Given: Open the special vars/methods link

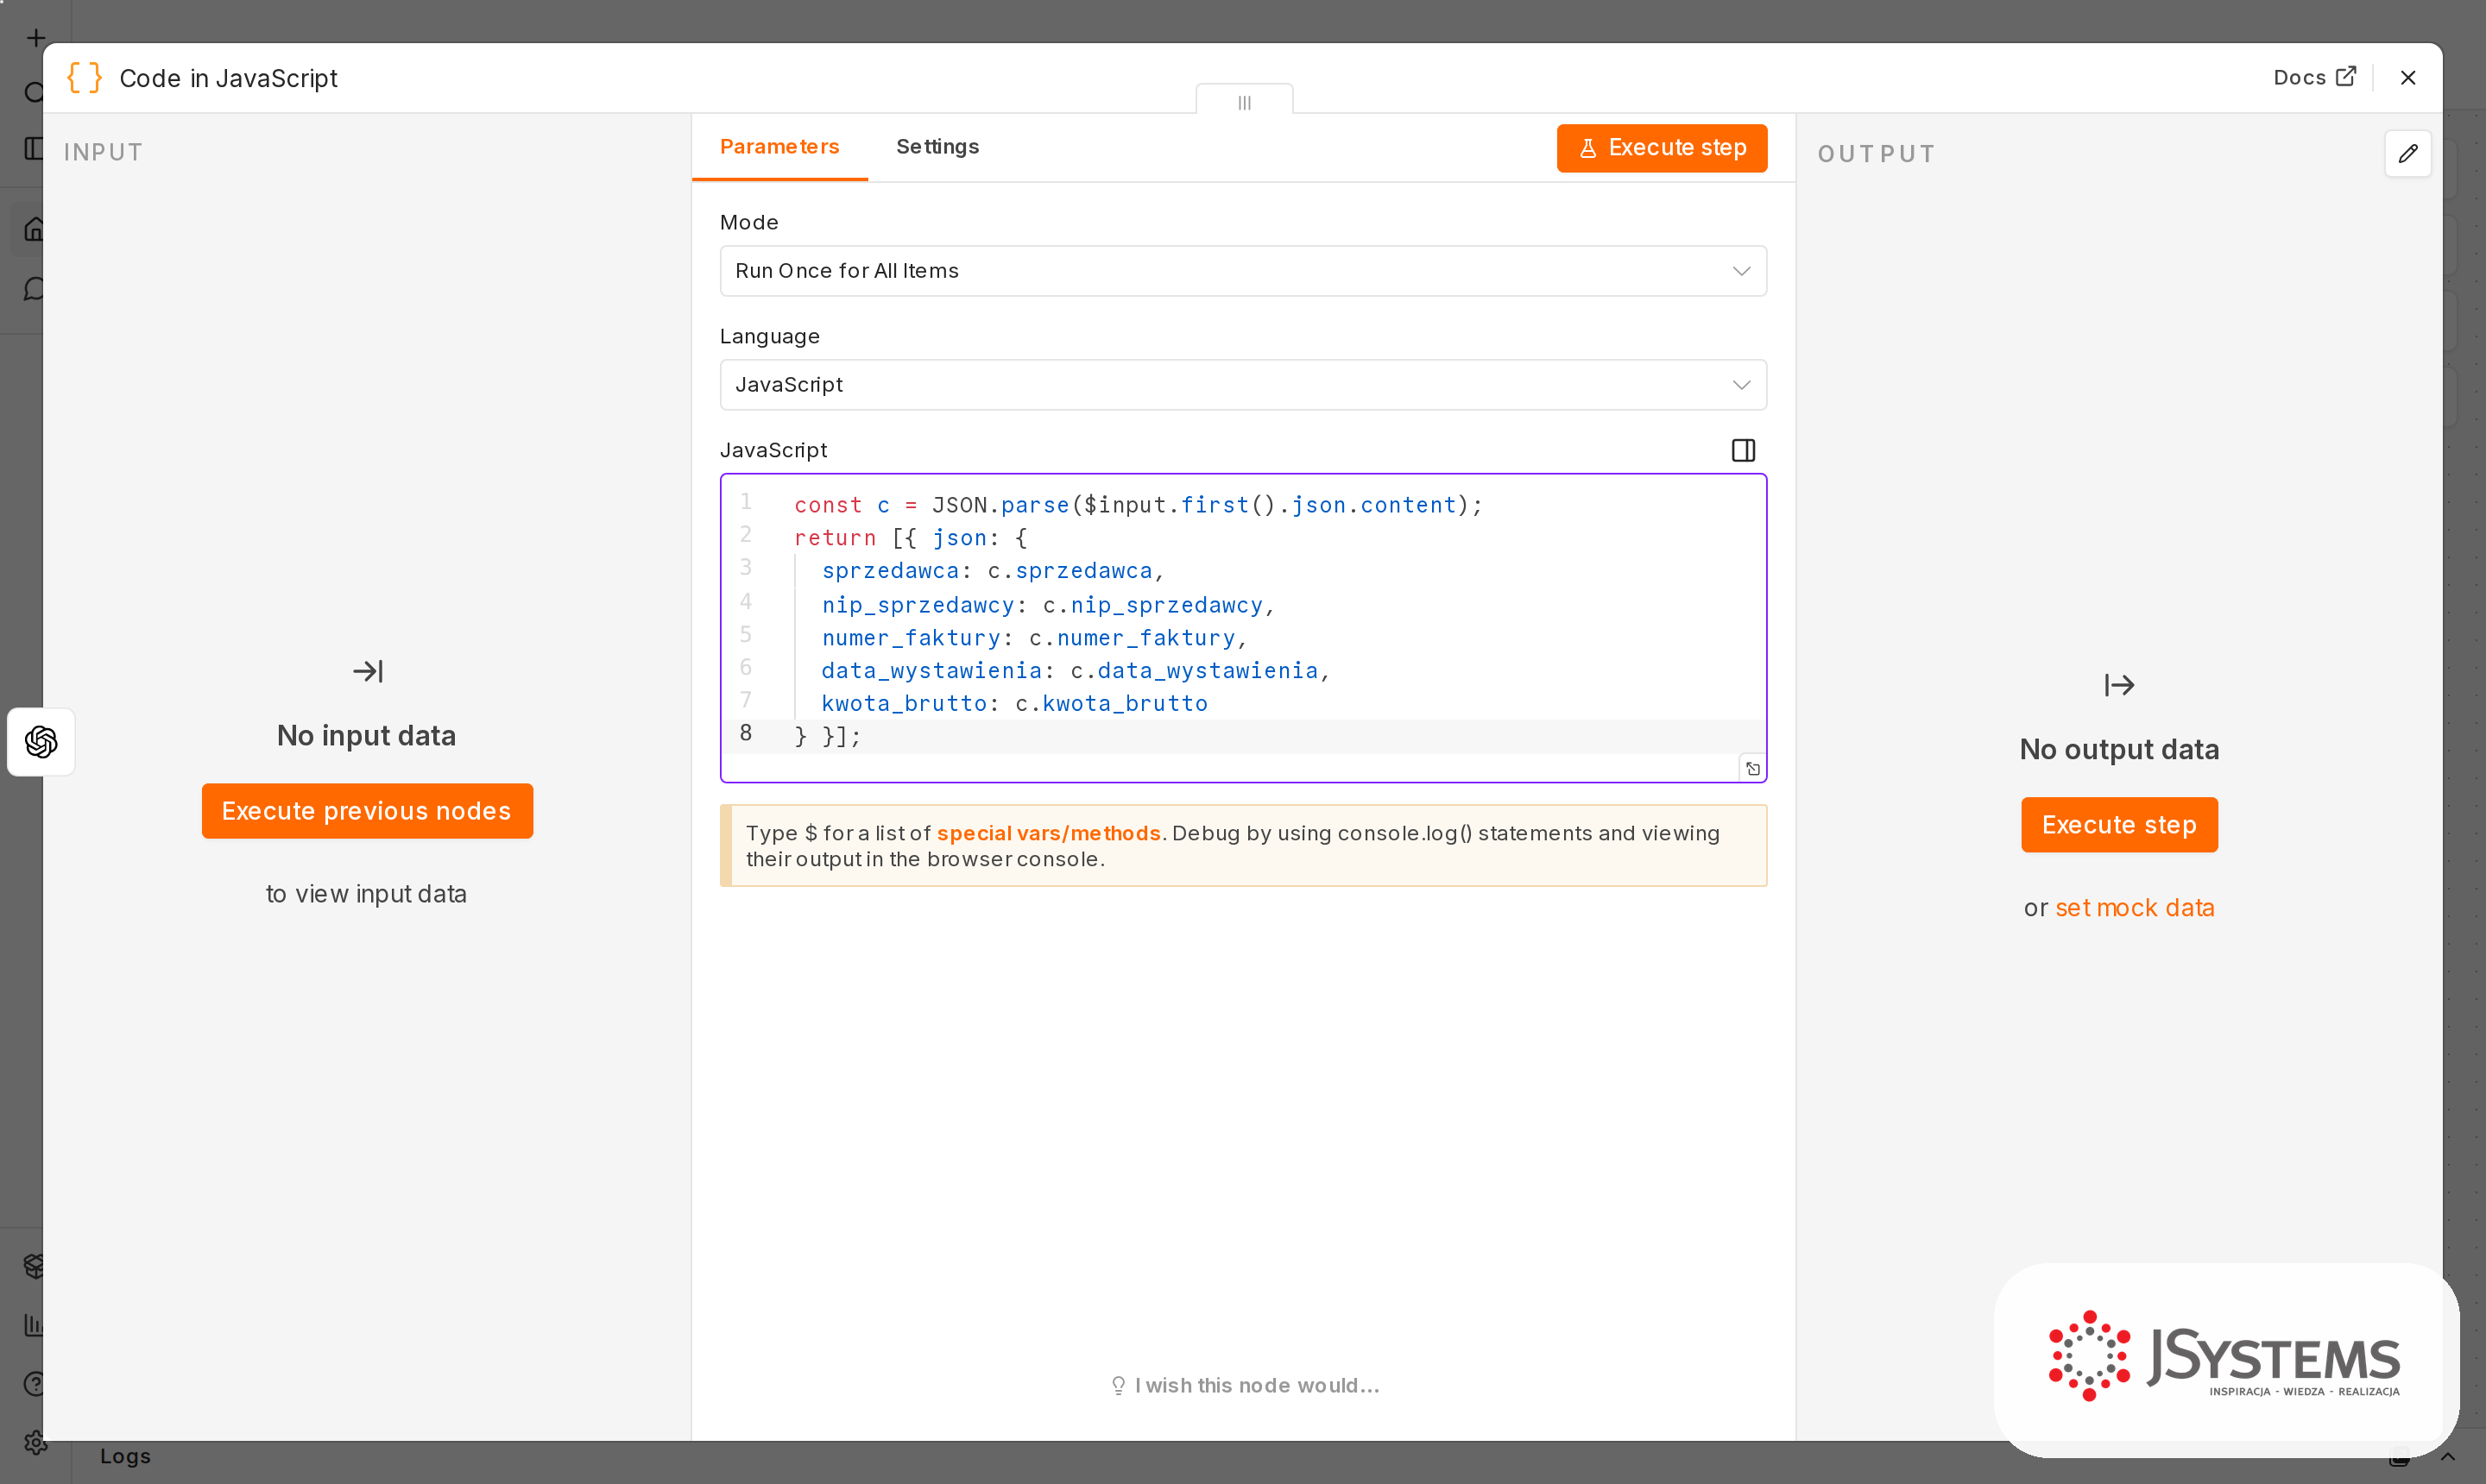Looking at the screenshot, I should [1049, 833].
